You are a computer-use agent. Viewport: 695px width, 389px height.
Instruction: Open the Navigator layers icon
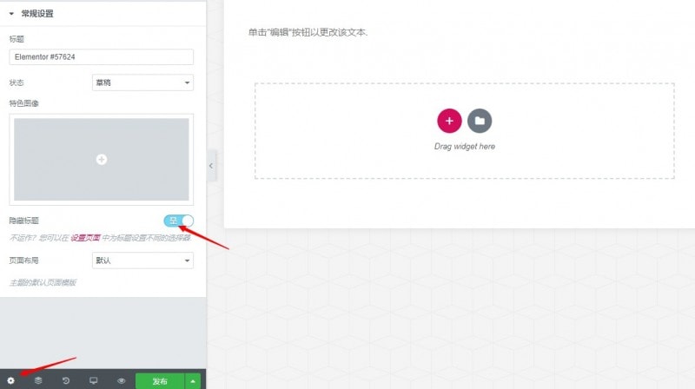38,380
